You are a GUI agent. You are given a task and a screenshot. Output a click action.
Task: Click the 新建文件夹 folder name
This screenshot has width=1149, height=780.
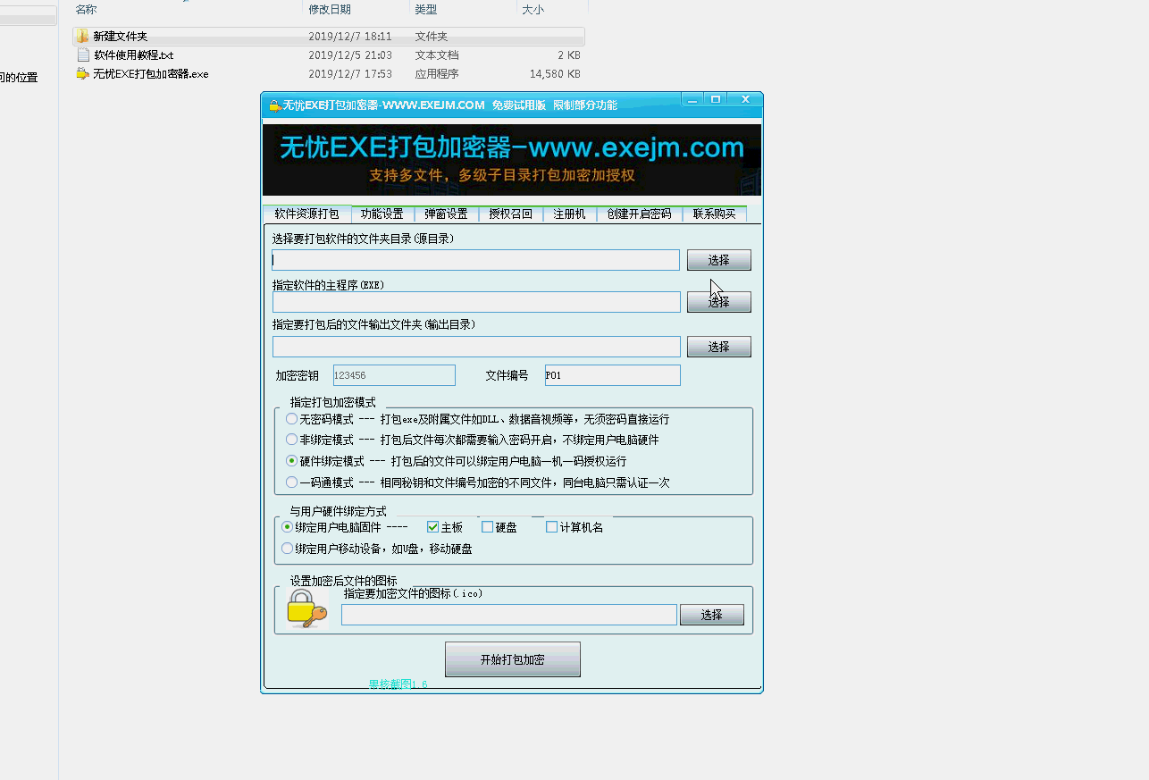click(120, 37)
